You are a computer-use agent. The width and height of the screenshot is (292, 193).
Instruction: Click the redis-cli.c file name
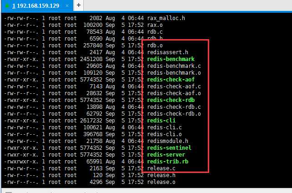pos(165,127)
